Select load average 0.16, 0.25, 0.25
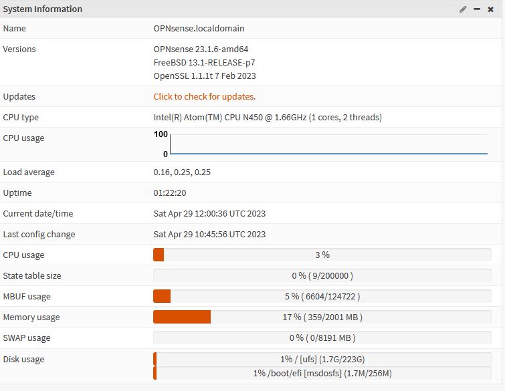Image resolution: width=505 pixels, height=391 pixels. tap(182, 172)
